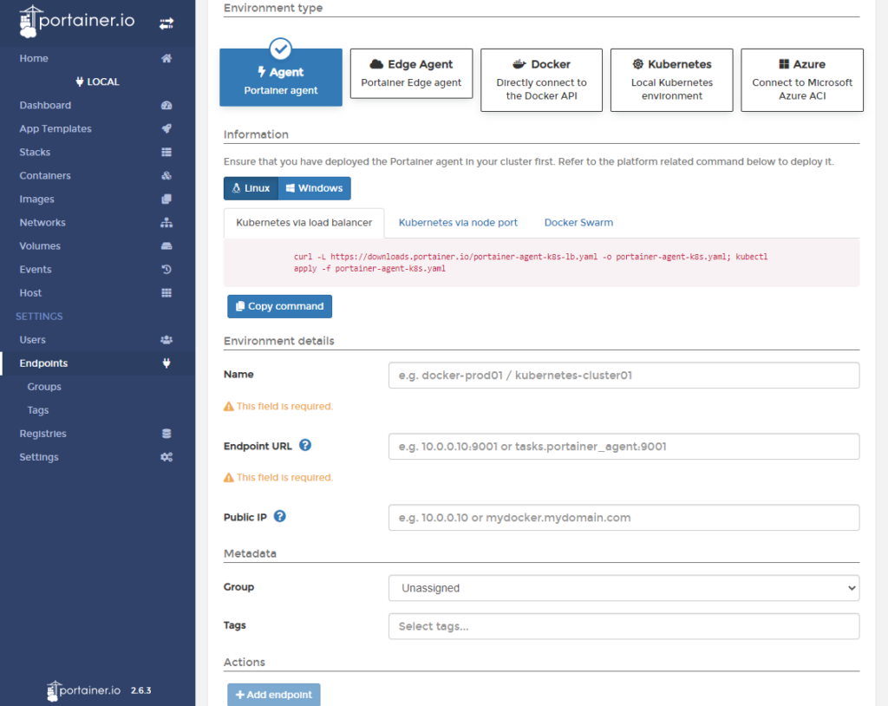Click the Containers cubes icon
888x706 pixels.
(166, 176)
